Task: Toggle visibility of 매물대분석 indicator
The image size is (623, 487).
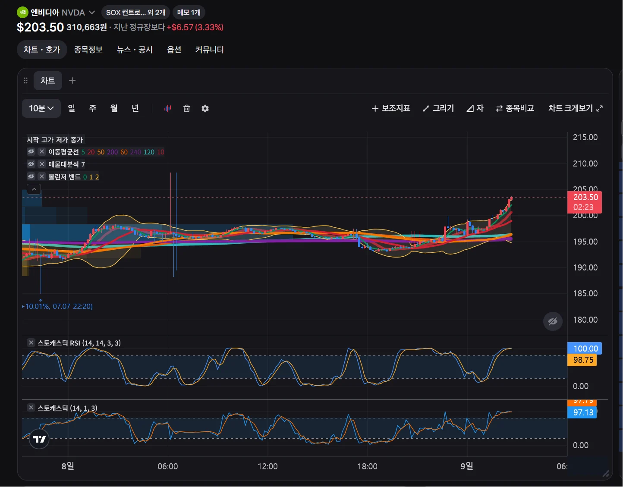Action: (31, 164)
